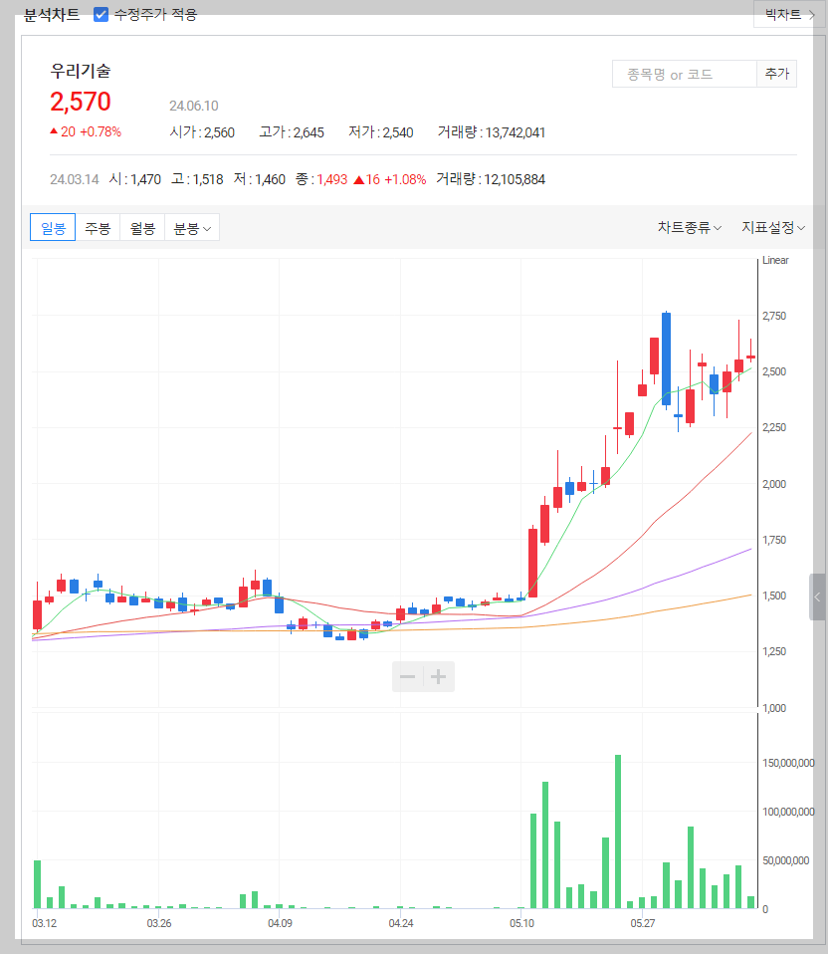Click the 50,000,000 volume axis label
Image resolution: width=828 pixels, height=954 pixels.
click(785, 860)
